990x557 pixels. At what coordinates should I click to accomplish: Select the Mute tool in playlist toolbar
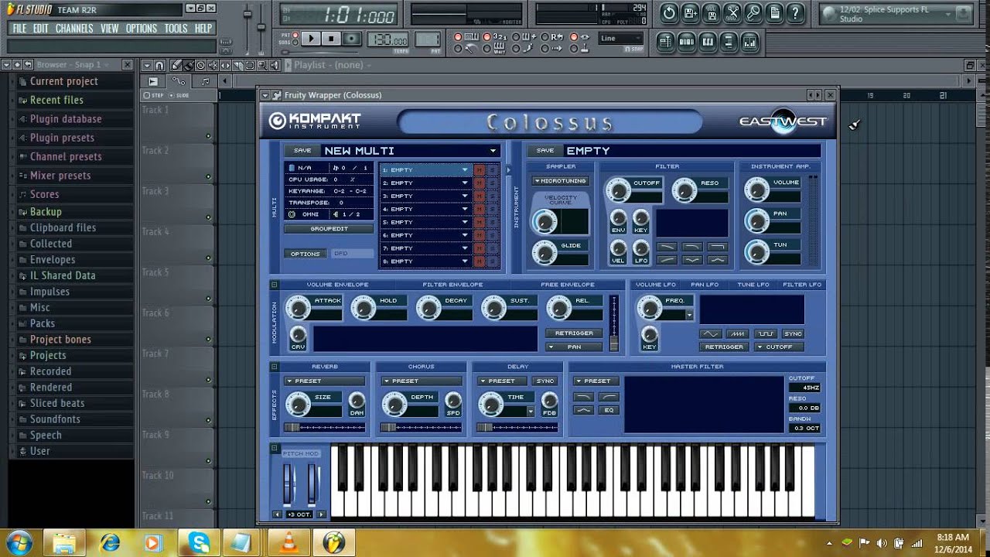click(213, 65)
